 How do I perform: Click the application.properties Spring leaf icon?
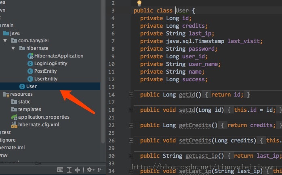click(14, 117)
